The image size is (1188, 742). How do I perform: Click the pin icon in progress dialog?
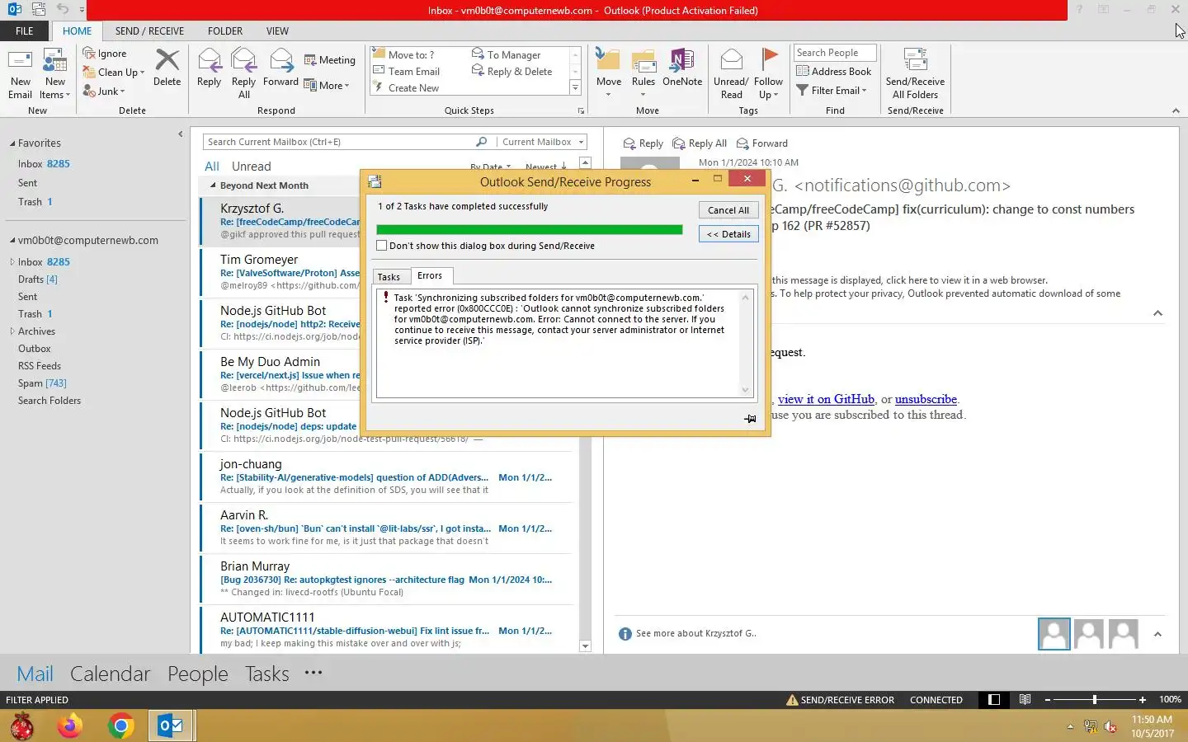tap(750, 419)
